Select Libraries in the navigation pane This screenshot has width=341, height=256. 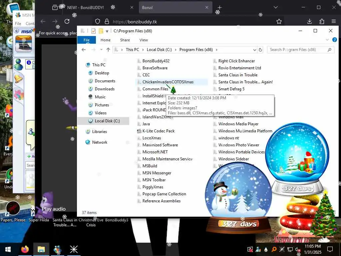(99, 131)
